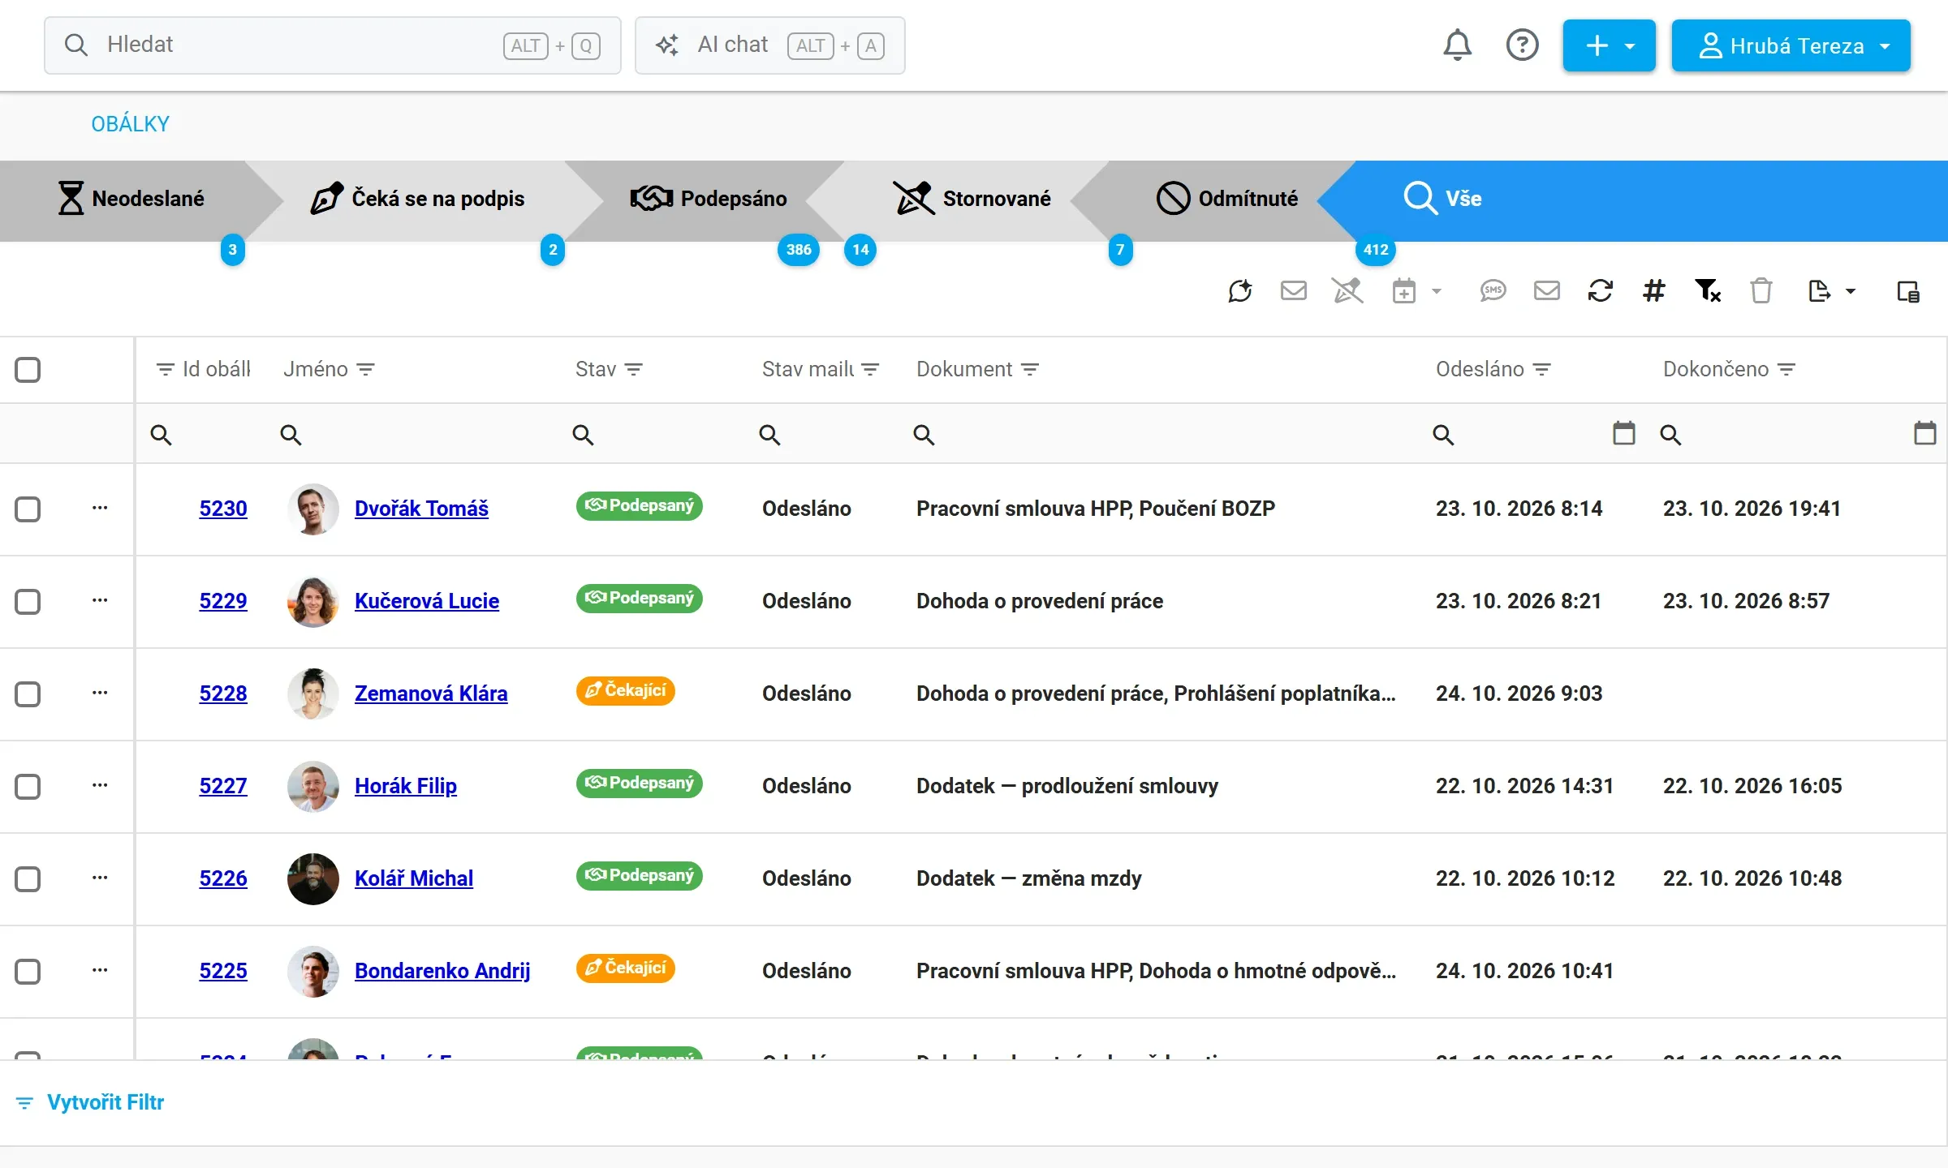
Task: Click the cancel signature pen toolbar icon
Action: [1347, 290]
